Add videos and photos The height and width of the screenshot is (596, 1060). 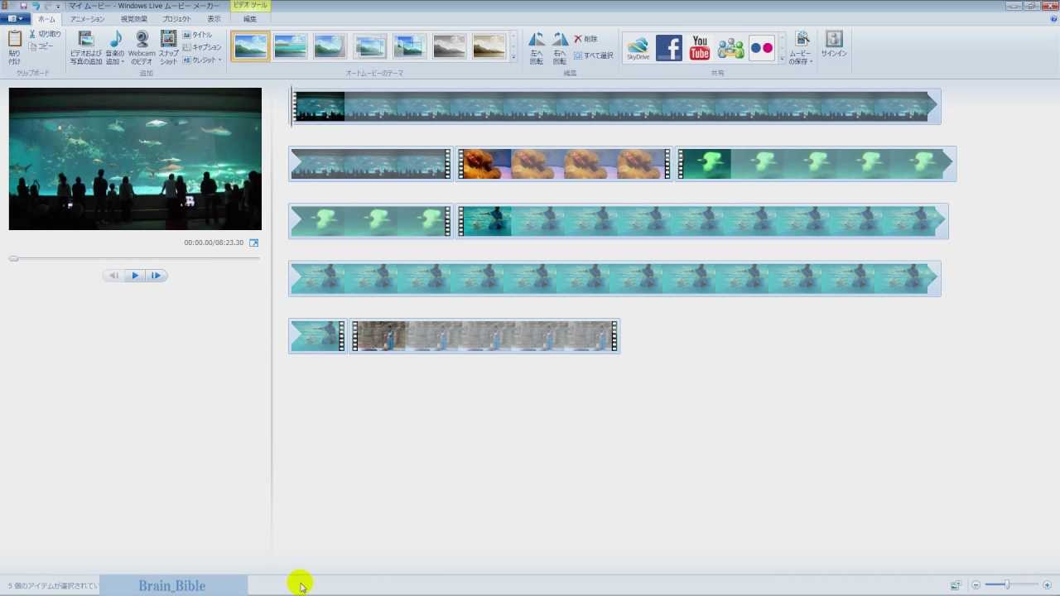[85, 47]
